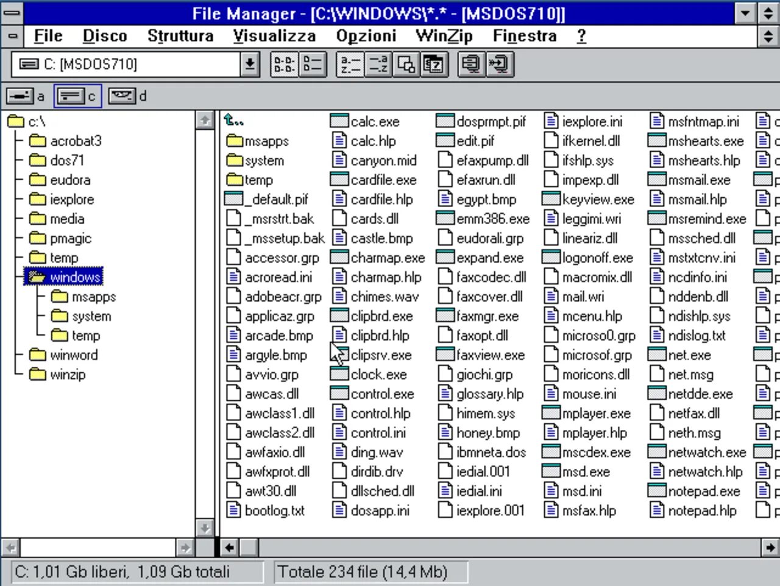Select the eudora folder in tree
Screen dimensions: 780x586
pos(60,180)
